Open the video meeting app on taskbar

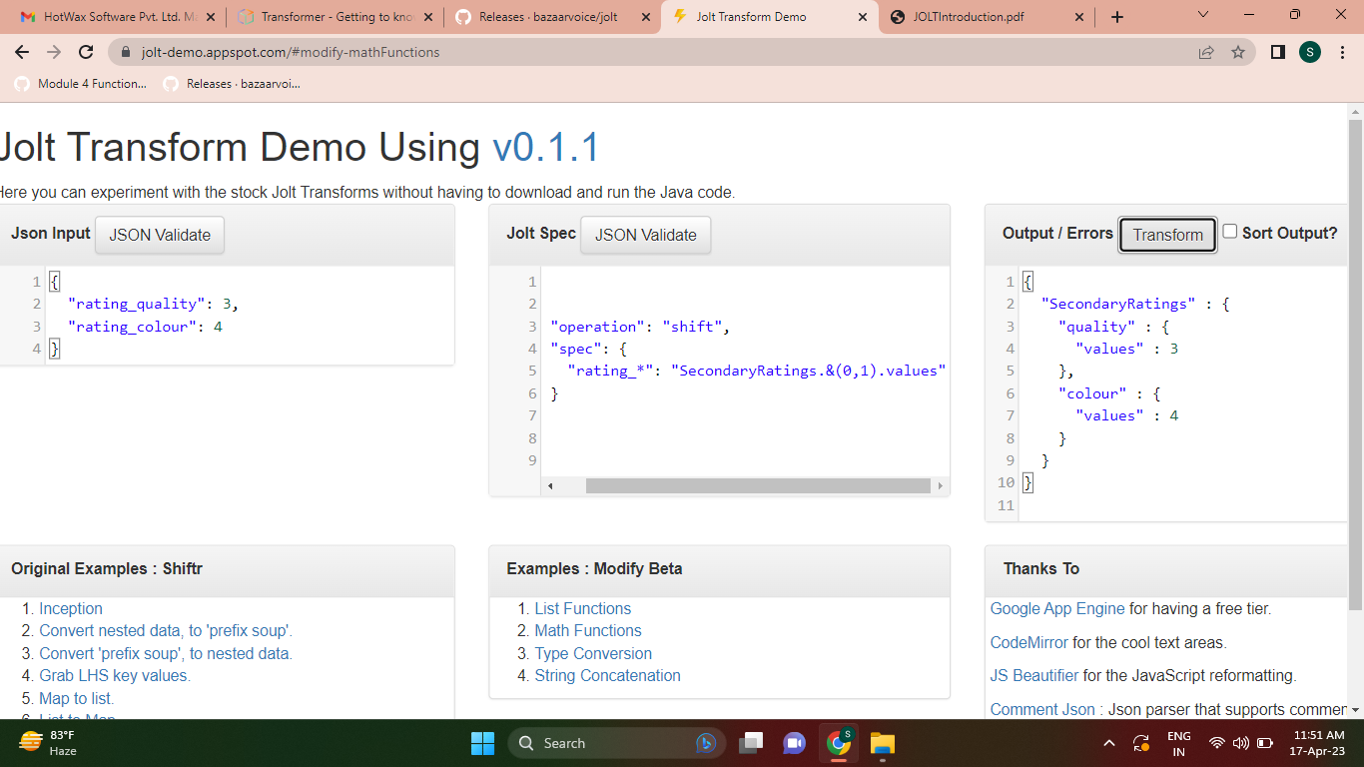[x=795, y=743]
